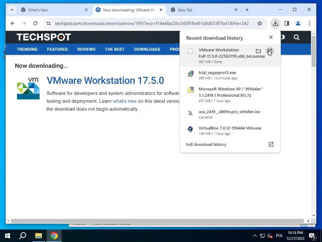Go back to the previous page
Screen dimensions: 322x242
point(13,23)
